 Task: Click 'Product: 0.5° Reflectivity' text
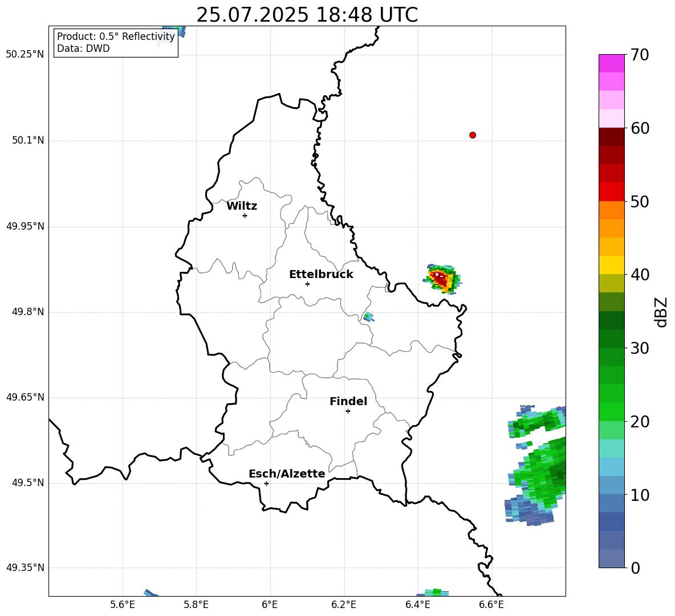116,36
